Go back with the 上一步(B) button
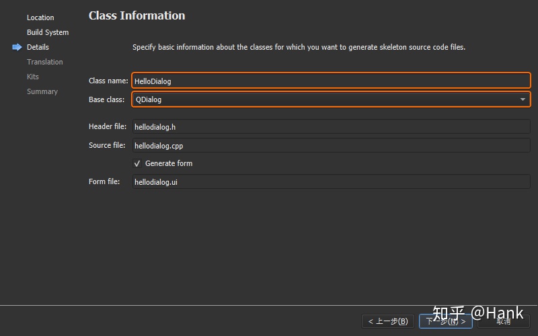 click(388, 321)
